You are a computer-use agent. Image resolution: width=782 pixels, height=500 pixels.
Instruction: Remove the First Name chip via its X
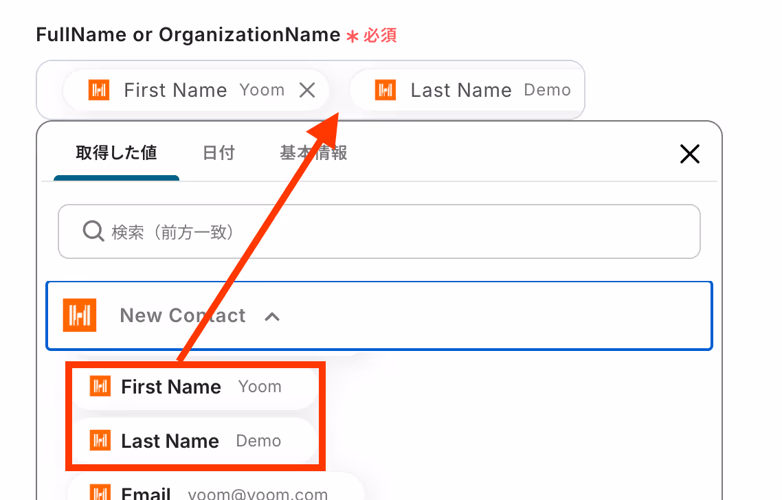point(307,90)
